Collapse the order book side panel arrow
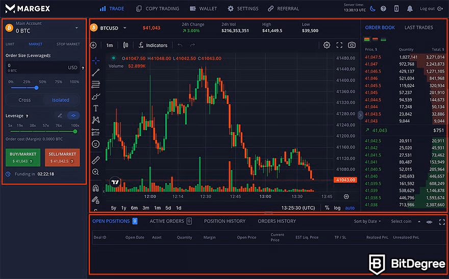Screen dimensions: 449x279 click(360, 115)
